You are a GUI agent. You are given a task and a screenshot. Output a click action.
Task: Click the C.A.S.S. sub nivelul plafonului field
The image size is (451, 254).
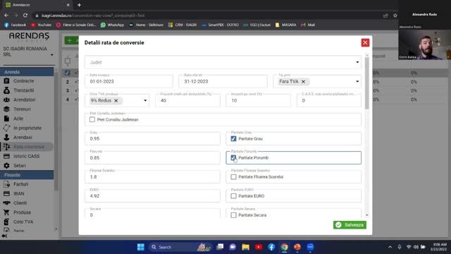click(329, 100)
